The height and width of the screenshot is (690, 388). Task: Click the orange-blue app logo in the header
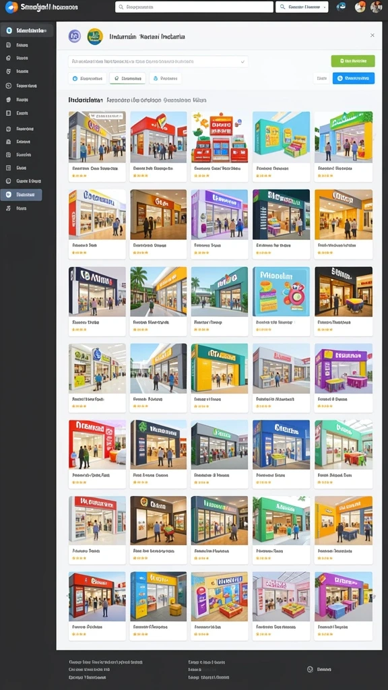11,7
